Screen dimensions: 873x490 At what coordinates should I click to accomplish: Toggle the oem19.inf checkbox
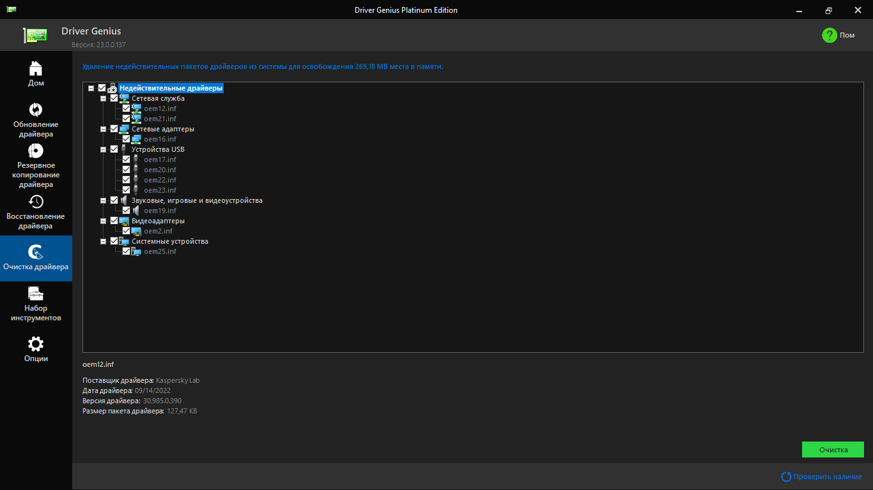tap(126, 211)
